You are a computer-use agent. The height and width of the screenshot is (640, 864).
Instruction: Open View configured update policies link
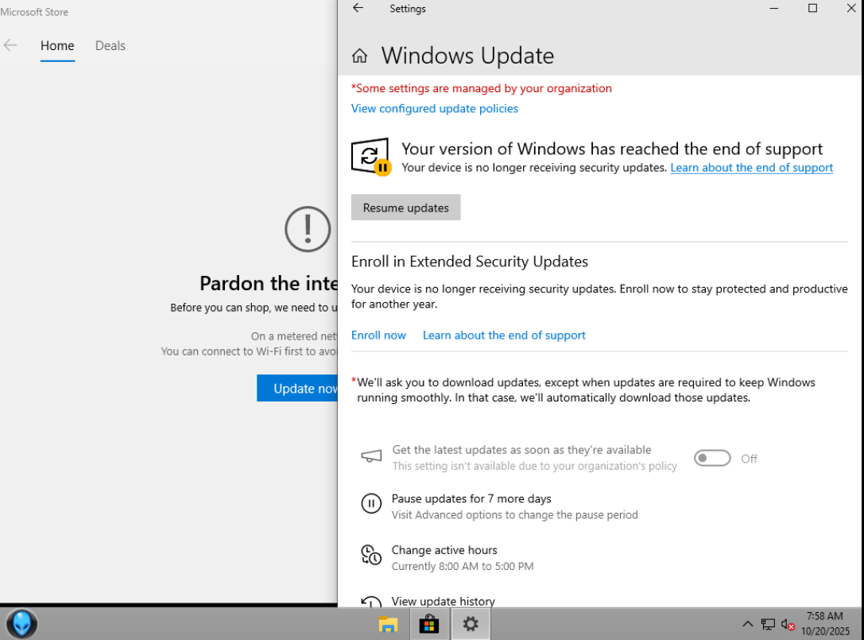point(435,109)
